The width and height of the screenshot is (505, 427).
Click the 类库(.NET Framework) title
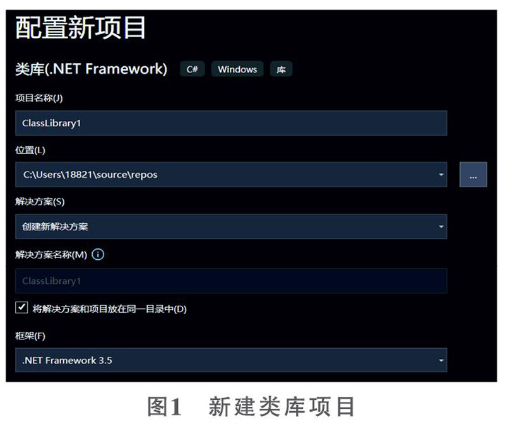(x=91, y=69)
